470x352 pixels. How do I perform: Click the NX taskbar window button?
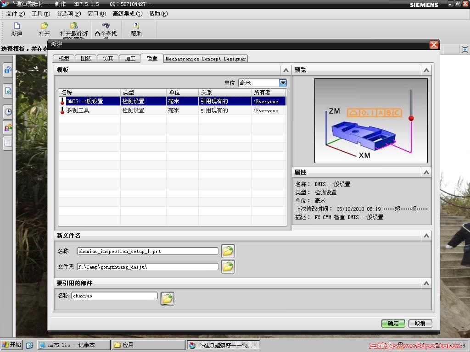pos(223,345)
